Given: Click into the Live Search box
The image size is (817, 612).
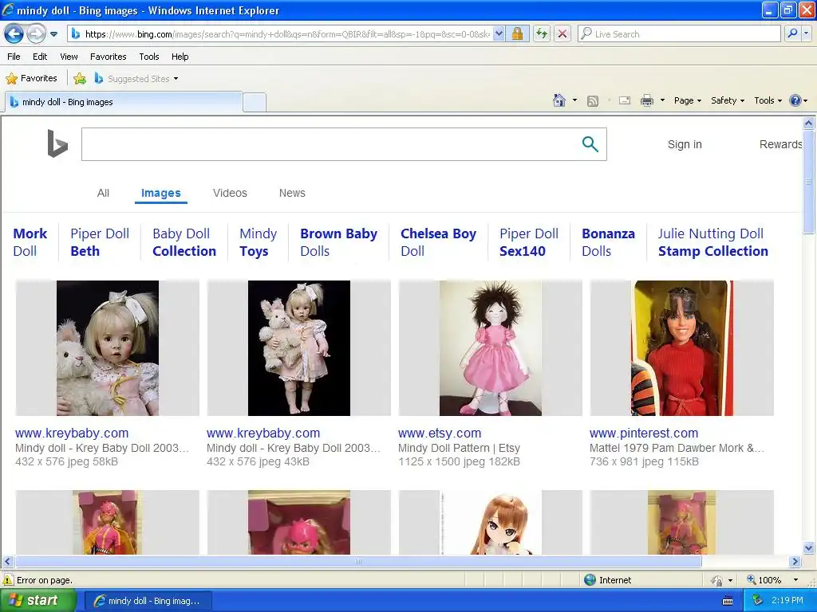Looking at the screenshot, I should 679,33.
